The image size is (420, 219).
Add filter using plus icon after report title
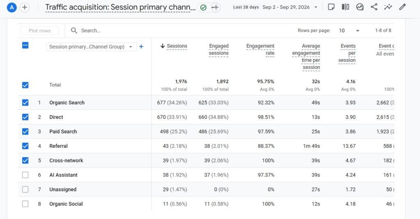pyautogui.click(x=215, y=7)
